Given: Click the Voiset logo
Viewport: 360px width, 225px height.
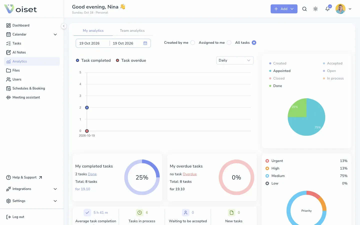Looking at the screenshot, I should click(x=20, y=9).
